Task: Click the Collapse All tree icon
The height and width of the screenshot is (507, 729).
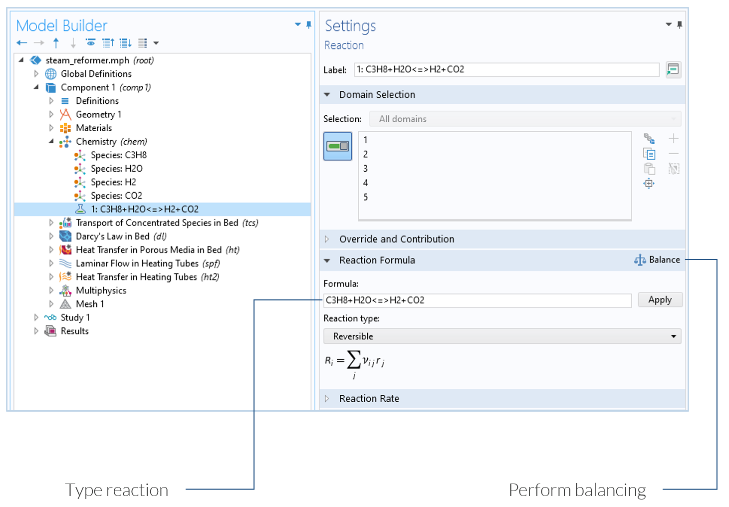Action: tap(108, 43)
